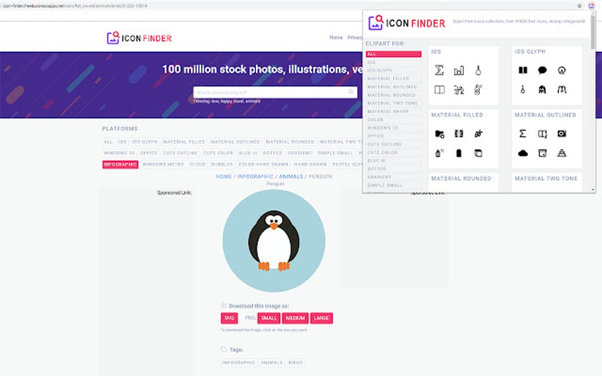Bookmark this page with the star icon

point(580,6)
